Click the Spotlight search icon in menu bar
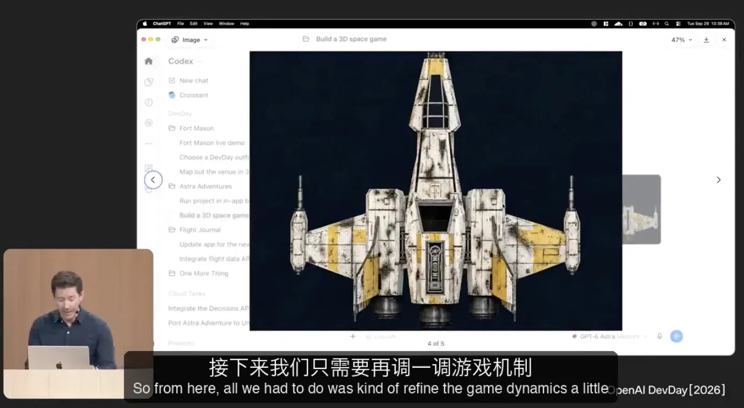Screen dimensions: 744x408 (x=667, y=24)
